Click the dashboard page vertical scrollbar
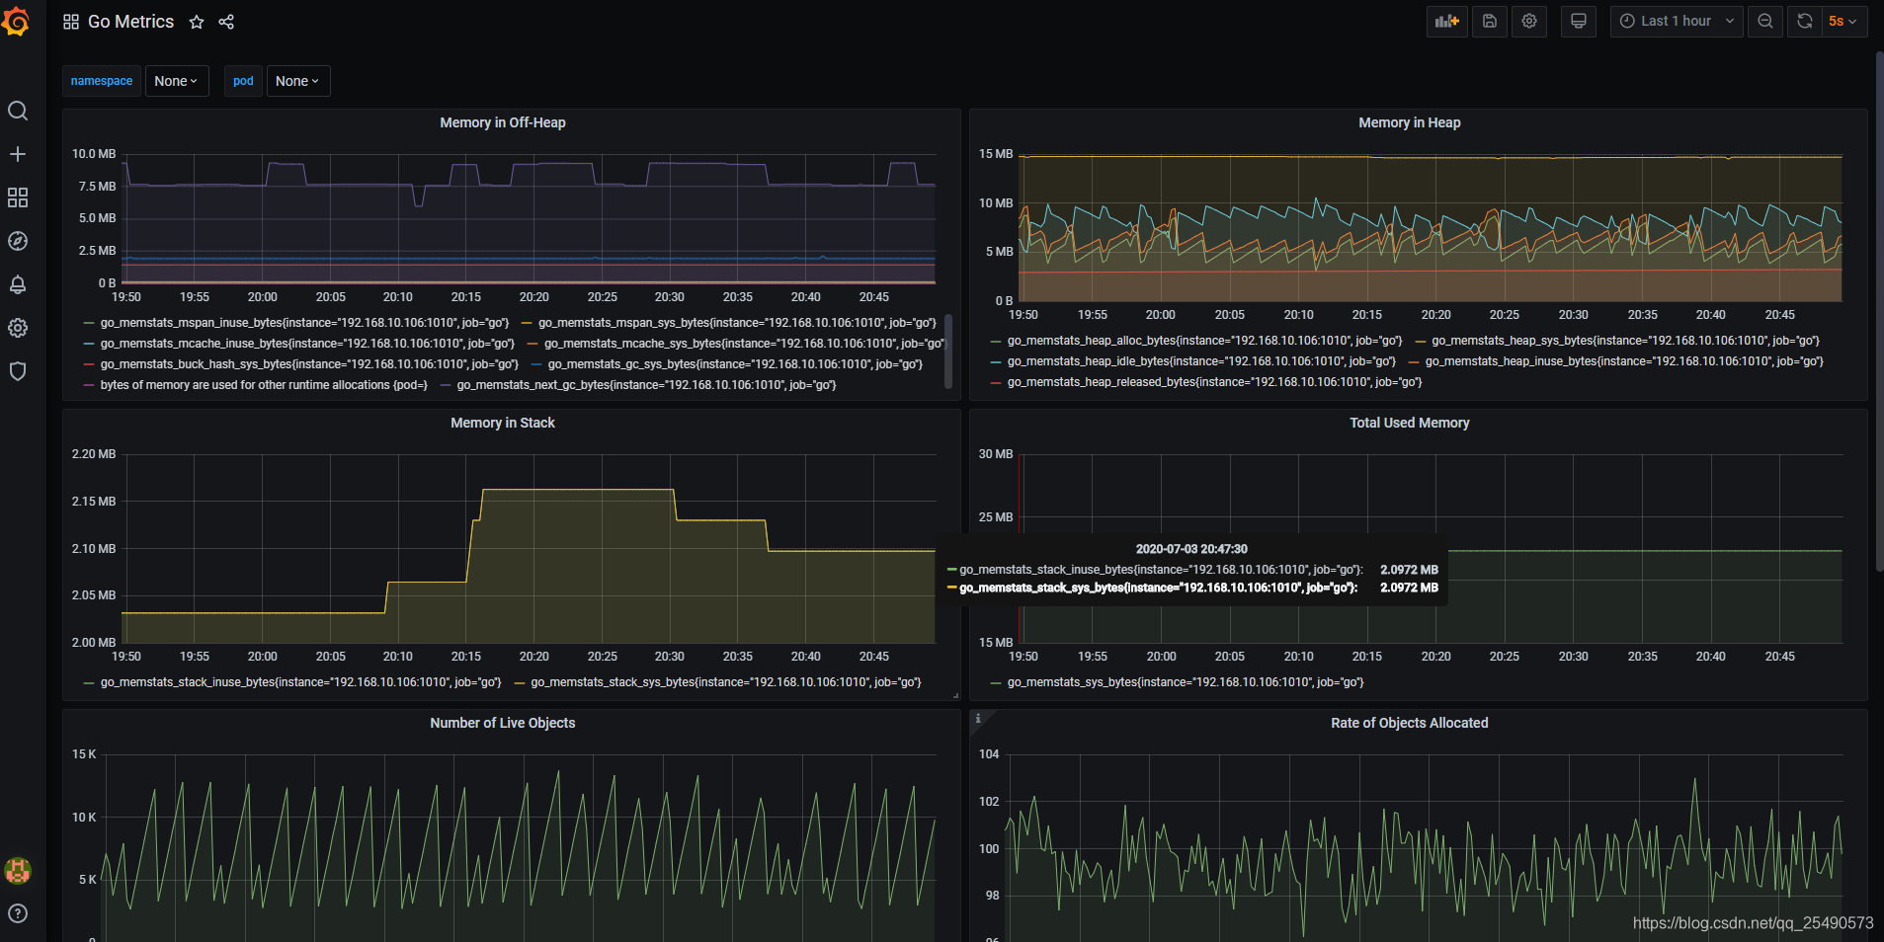This screenshot has width=1884, height=942. click(x=1879, y=311)
